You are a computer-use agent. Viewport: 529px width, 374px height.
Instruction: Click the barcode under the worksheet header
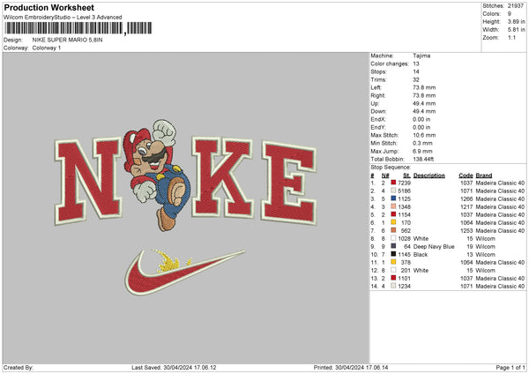point(78,28)
